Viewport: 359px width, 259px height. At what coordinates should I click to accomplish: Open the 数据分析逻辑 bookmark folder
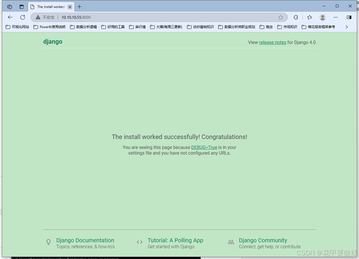point(83,27)
